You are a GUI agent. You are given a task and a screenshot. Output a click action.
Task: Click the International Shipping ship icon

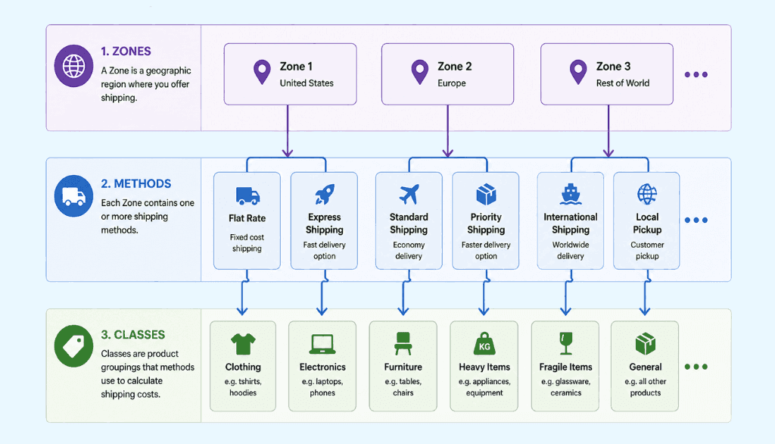coord(571,194)
